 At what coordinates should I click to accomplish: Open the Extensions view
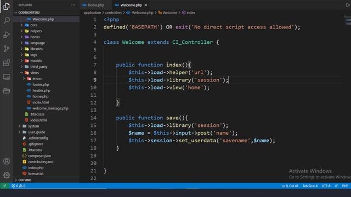[x=7, y=63]
